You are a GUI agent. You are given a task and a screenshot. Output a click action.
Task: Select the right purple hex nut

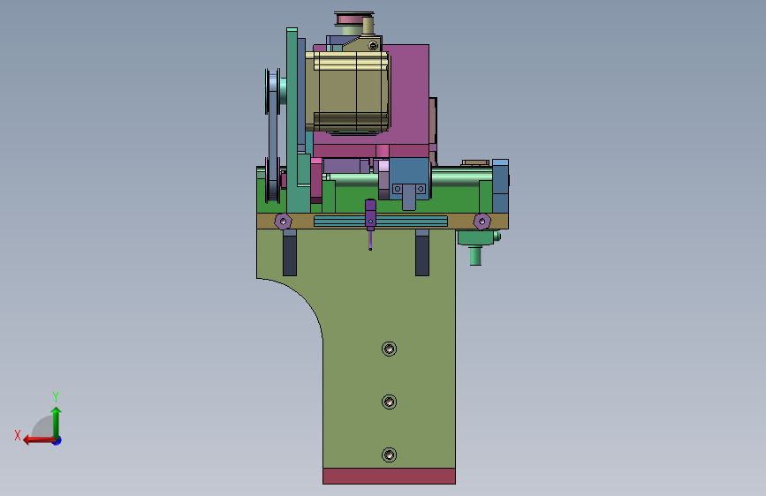click(482, 222)
